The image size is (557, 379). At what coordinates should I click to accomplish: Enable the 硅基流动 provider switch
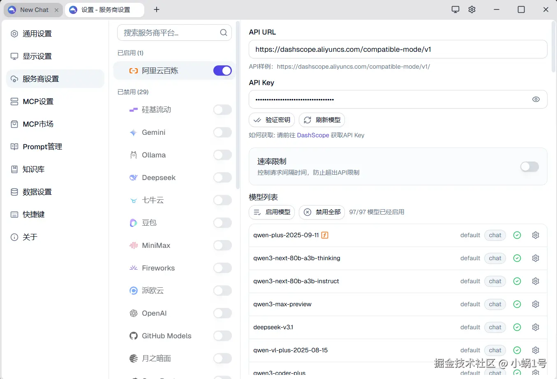[x=222, y=110]
